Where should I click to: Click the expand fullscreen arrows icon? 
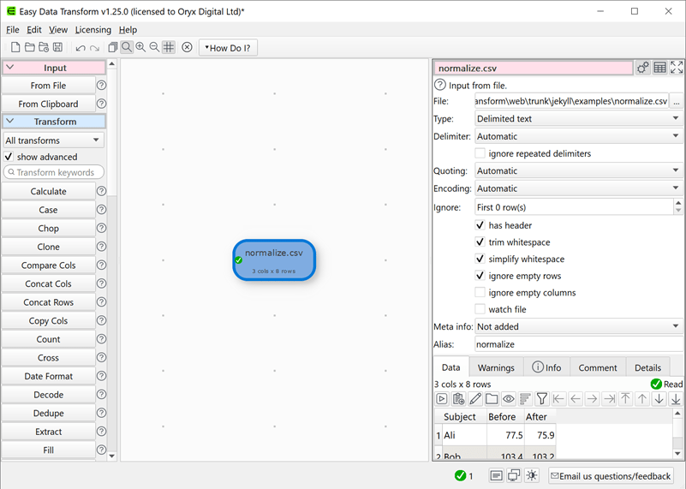677,68
